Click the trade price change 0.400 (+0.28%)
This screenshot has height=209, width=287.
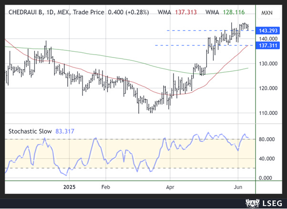coord(128,12)
